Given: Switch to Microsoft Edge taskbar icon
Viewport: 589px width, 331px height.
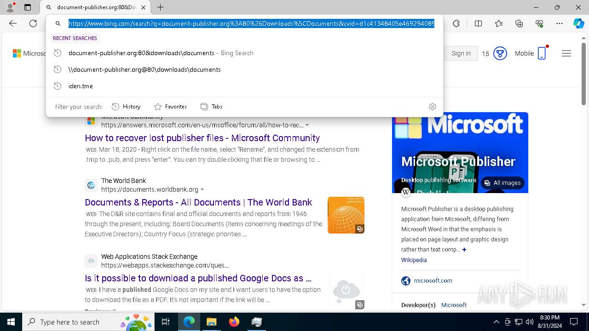Looking at the screenshot, I should (x=189, y=322).
